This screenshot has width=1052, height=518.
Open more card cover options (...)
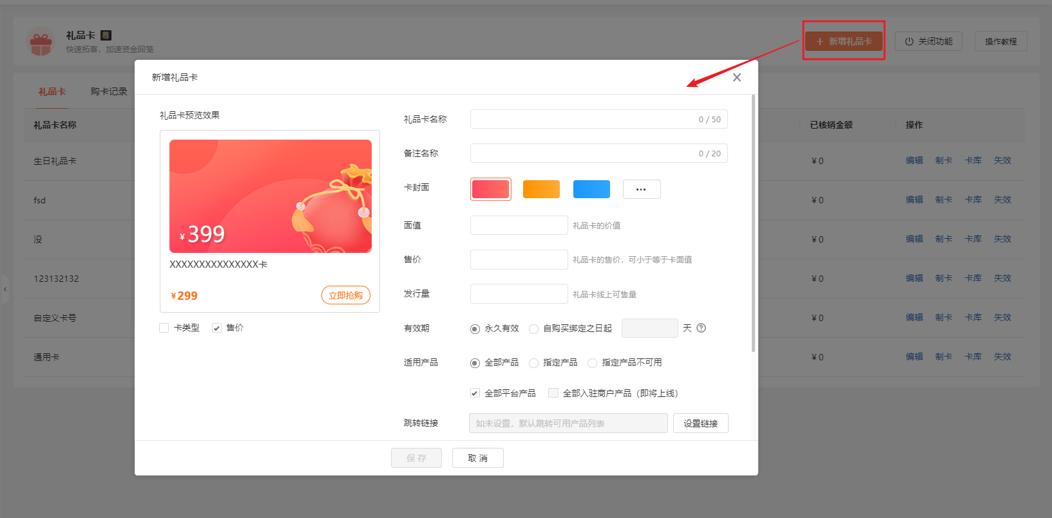pyautogui.click(x=642, y=189)
